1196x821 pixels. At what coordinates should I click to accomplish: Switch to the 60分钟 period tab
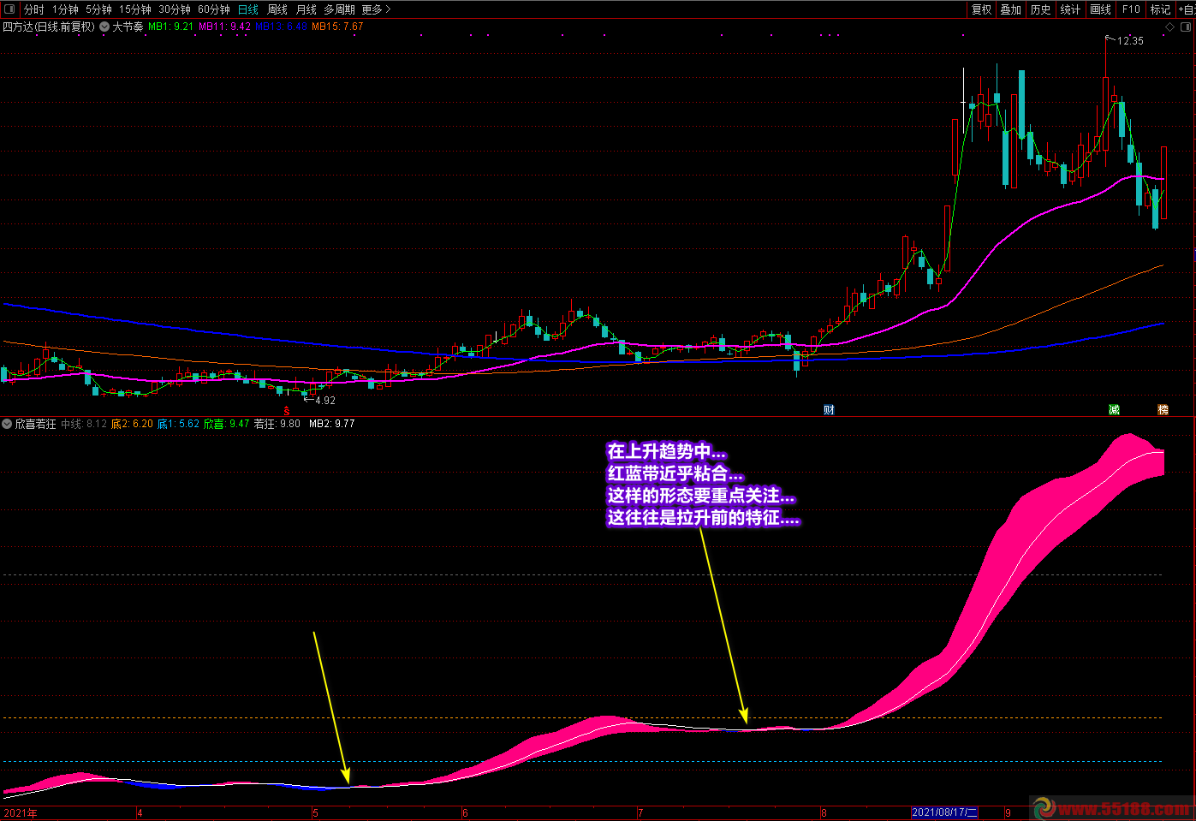(x=214, y=9)
